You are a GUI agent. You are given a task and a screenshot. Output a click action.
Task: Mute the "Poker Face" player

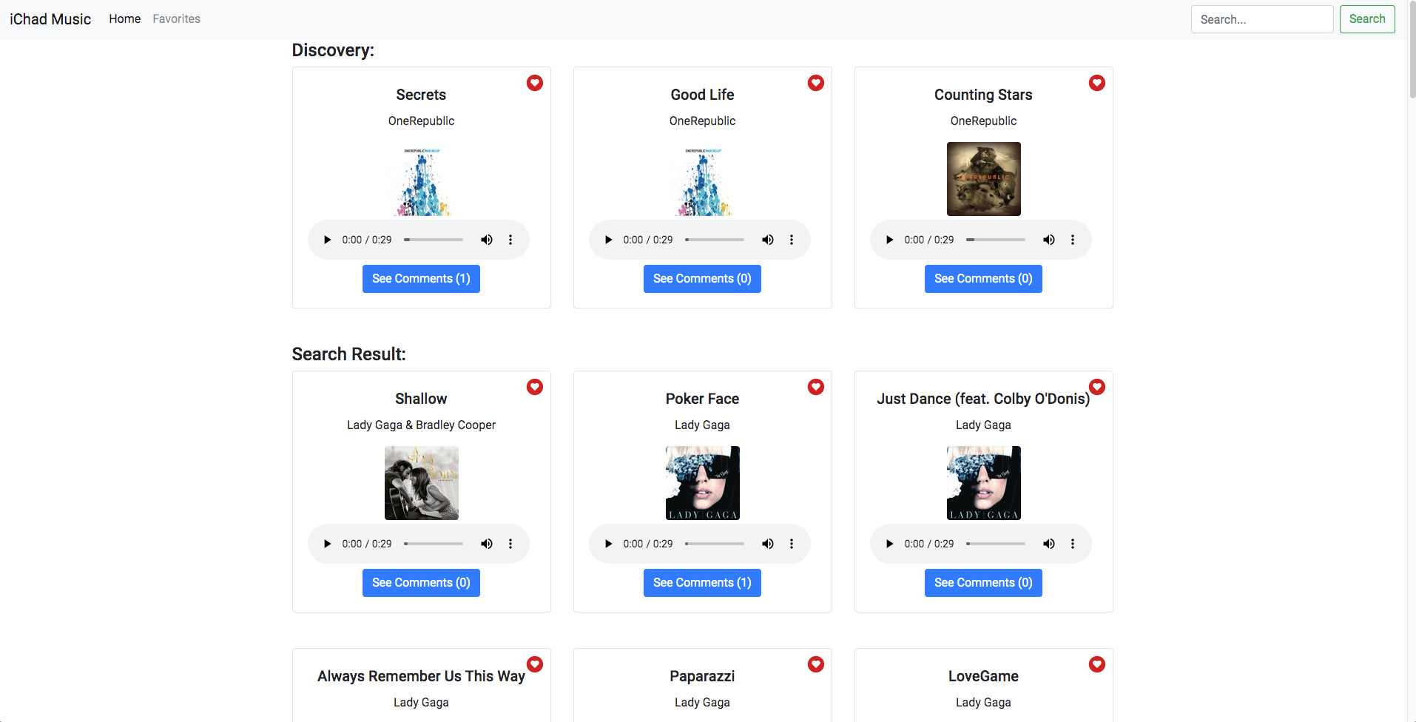(767, 543)
